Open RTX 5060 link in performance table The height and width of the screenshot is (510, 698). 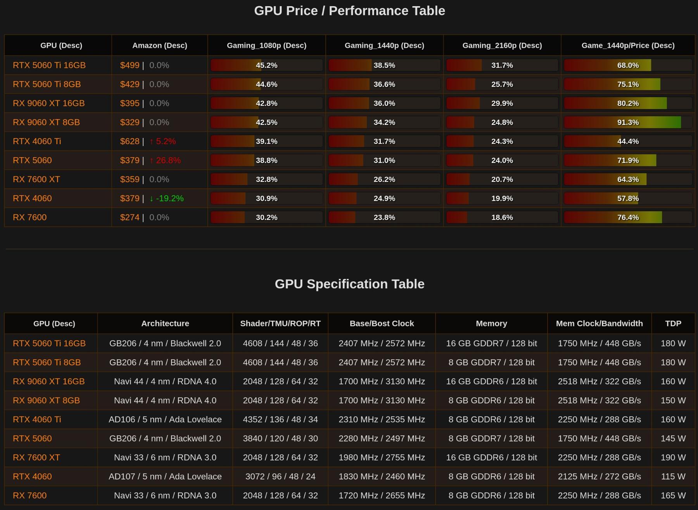pos(32,160)
